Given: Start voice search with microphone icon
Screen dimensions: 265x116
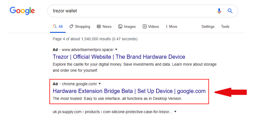Looking at the screenshot, I should pos(219,11).
